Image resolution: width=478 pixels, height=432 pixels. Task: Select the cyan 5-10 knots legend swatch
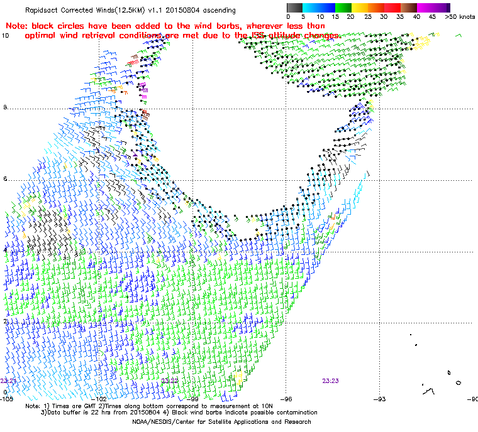pyautogui.click(x=311, y=8)
